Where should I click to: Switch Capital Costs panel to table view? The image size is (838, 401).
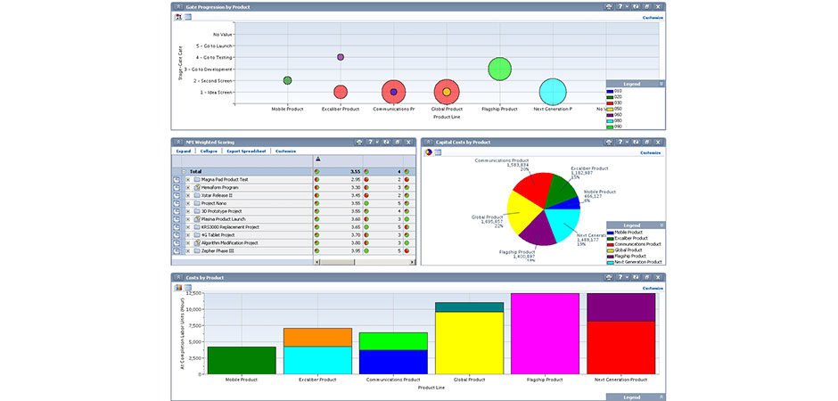[x=438, y=152]
